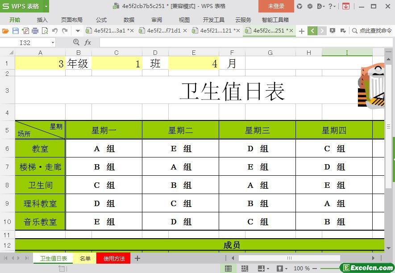
Task: Switch to normal view in status bar
Action: coord(228,269)
